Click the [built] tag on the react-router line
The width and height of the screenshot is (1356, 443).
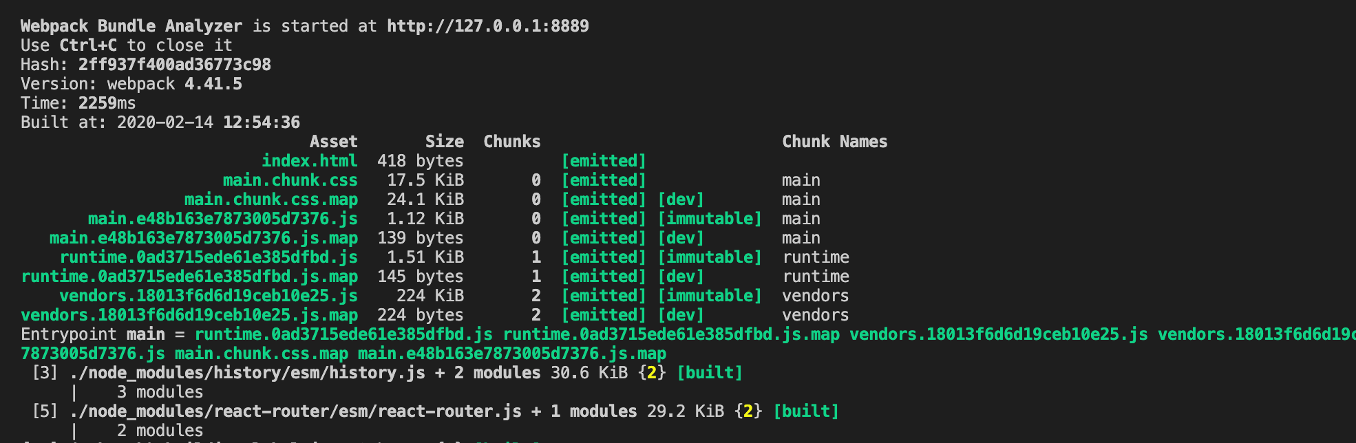click(806, 411)
